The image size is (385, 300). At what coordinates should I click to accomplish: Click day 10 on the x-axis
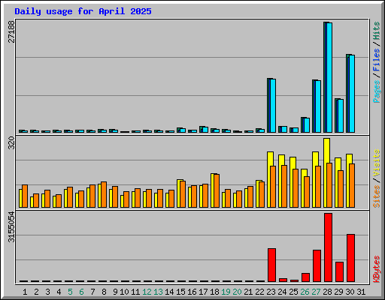pyautogui.click(x=124, y=292)
